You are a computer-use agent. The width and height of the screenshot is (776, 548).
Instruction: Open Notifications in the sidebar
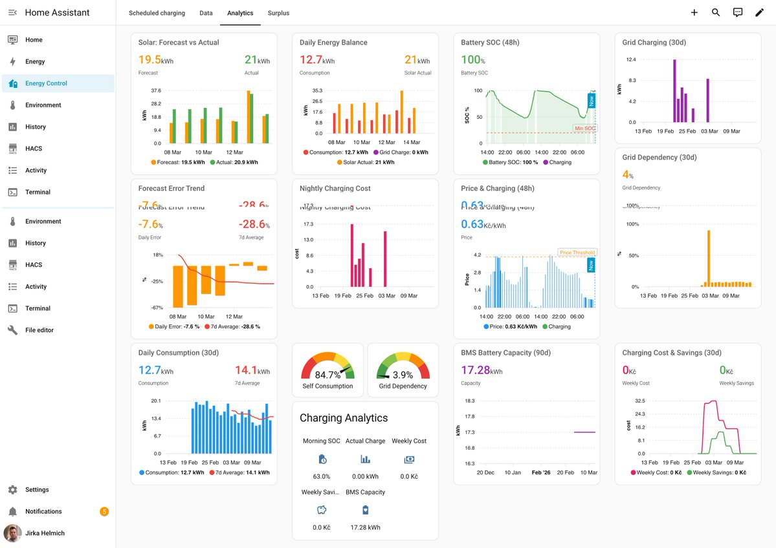[58, 511]
